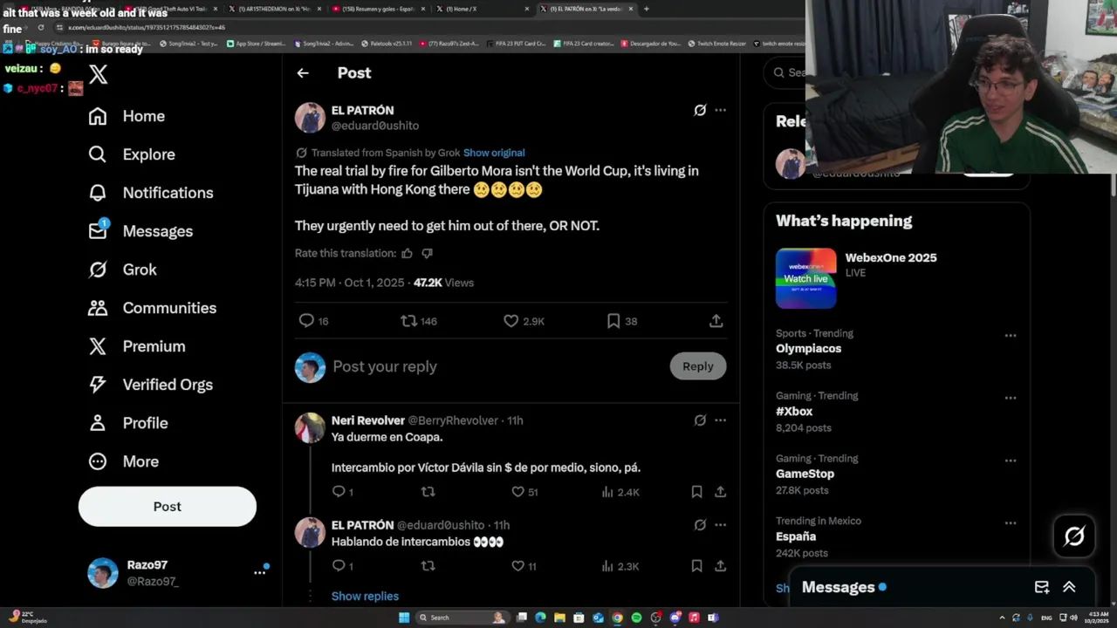Open File Explorer from the taskbar
This screenshot has height=628, width=1117.
coord(559,618)
